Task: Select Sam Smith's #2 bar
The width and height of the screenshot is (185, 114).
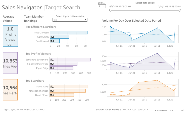Action: click(x=59, y=37)
